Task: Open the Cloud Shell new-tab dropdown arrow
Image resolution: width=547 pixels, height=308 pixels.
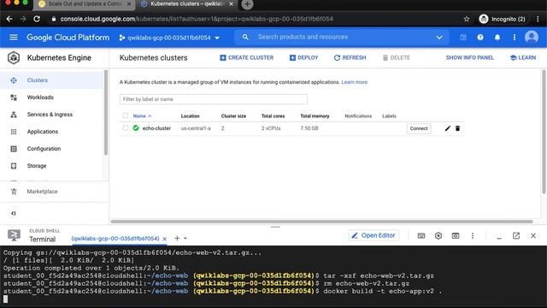Action: [185, 238]
